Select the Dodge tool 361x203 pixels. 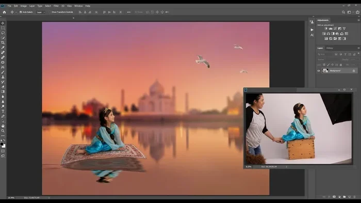point(3,106)
